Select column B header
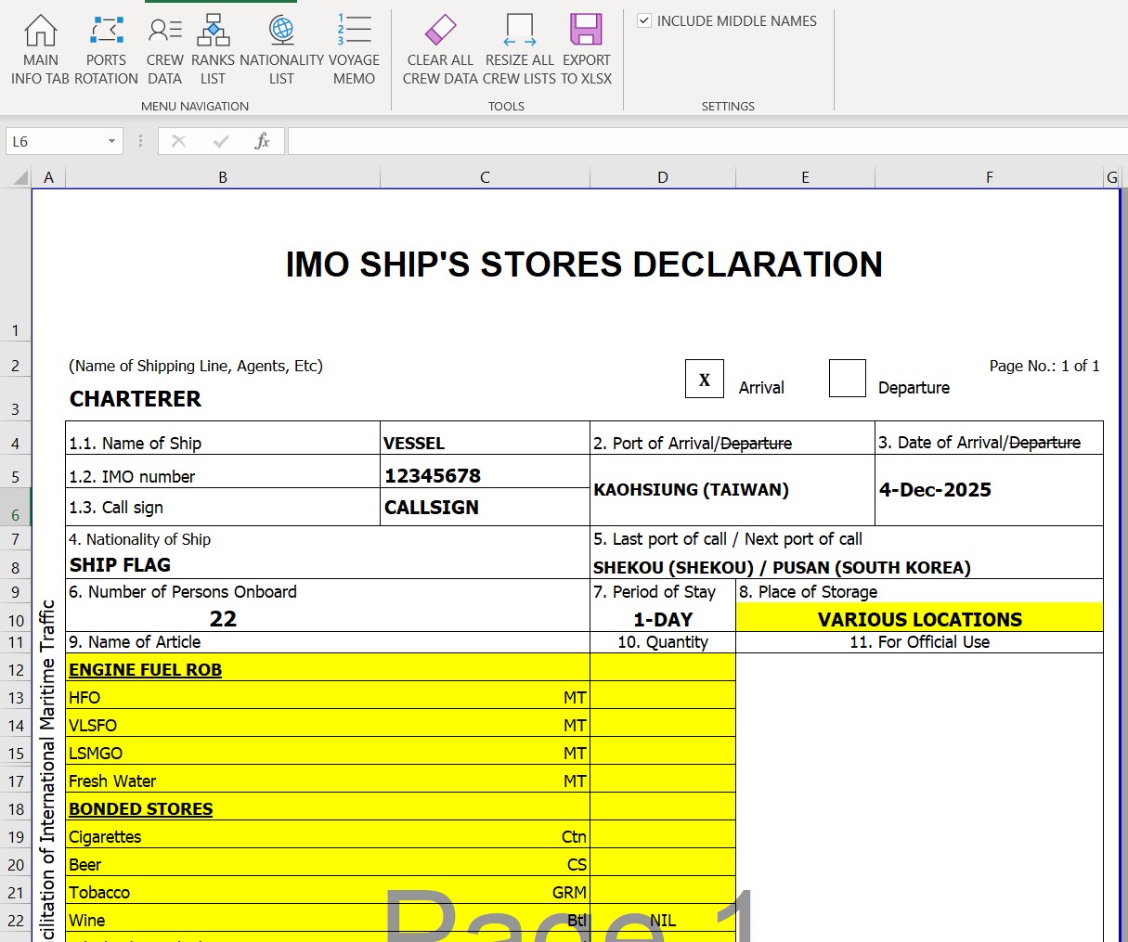 (x=223, y=177)
